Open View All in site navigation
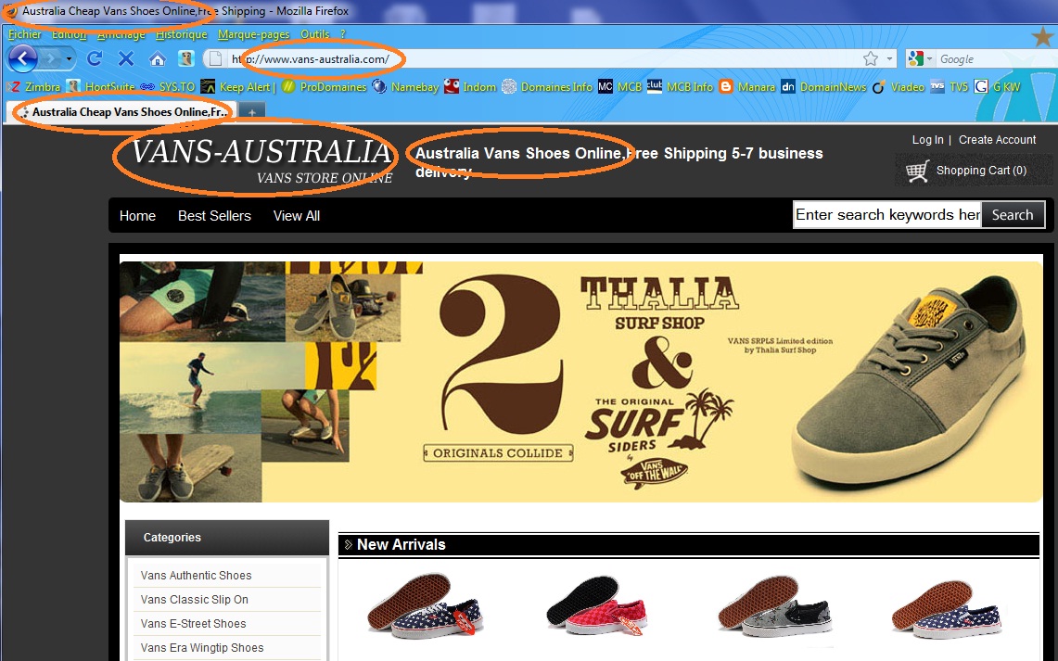 [296, 216]
